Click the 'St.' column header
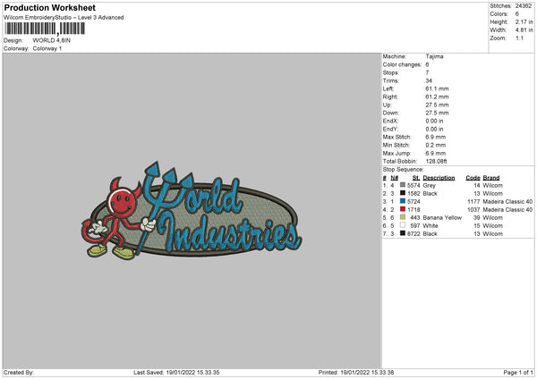 416,178
